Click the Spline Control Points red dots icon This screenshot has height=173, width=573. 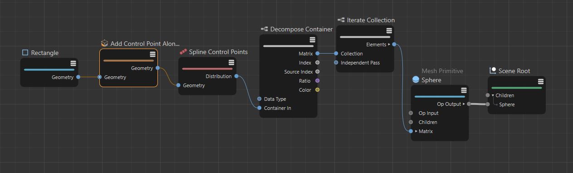[183, 52]
